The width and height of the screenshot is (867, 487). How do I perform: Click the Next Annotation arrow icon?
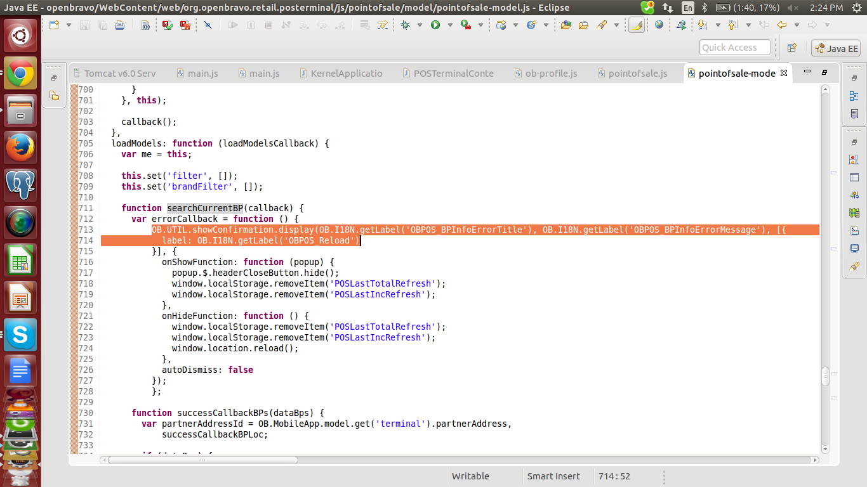pyautogui.click(x=701, y=25)
